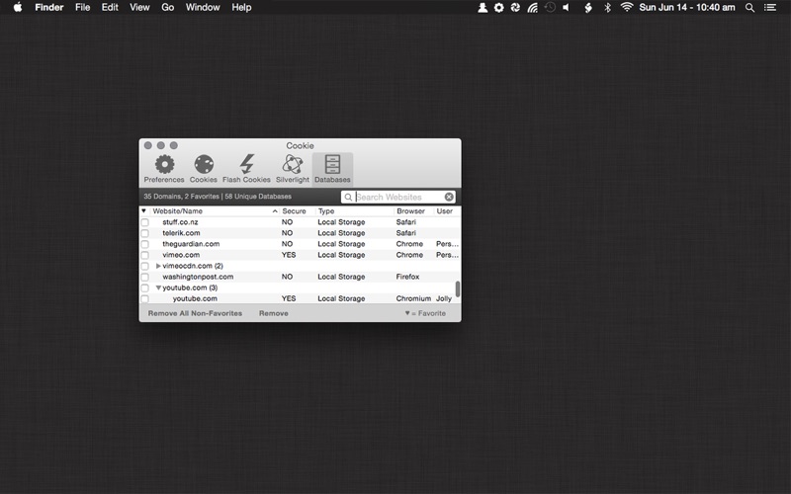Mark washingtonpost.com as a favorite
Viewport: 791px width, 494px height.
(144, 278)
